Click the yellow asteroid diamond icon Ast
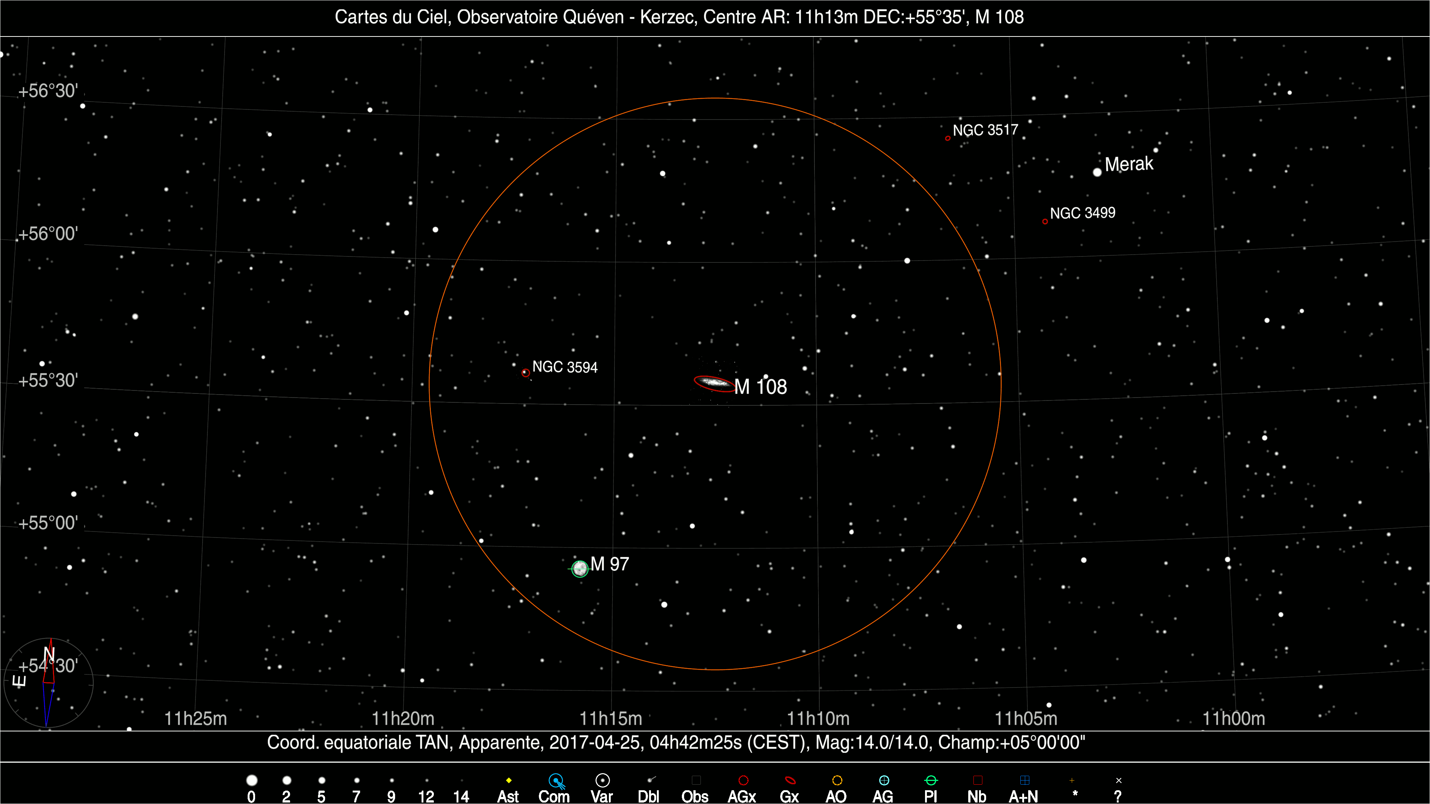Viewport: 1430px width, 804px height. point(508,781)
